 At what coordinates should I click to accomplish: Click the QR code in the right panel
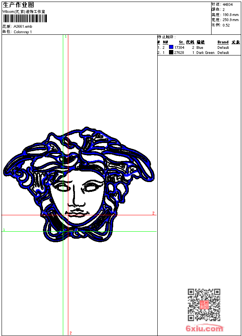pos(204,305)
